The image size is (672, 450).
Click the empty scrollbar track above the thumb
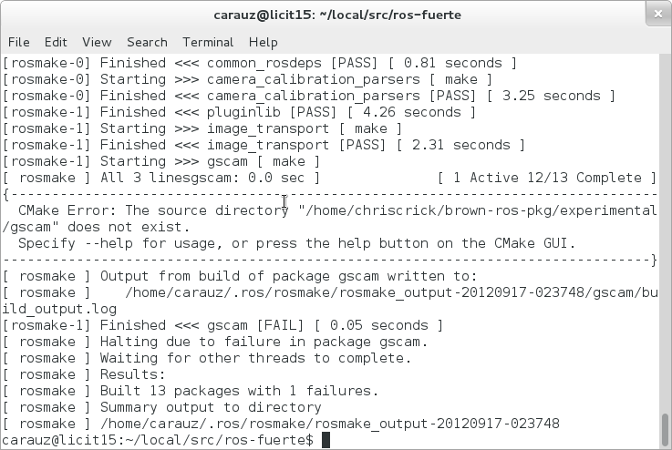pos(665,228)
